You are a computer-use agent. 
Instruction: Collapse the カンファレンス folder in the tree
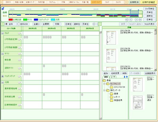tap(104, 84)
